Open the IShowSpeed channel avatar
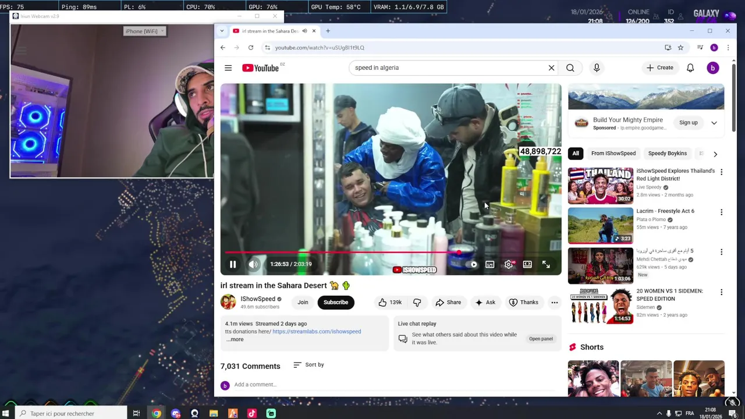Image resolution: width=745 pixels, height=419 pixels. click(228, 302)
